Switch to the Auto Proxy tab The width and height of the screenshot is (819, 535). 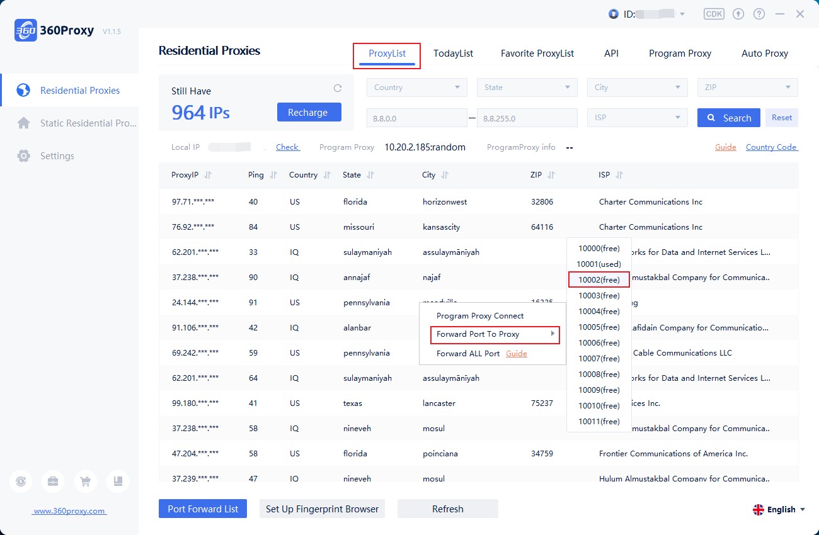click(x=765, y=53)
